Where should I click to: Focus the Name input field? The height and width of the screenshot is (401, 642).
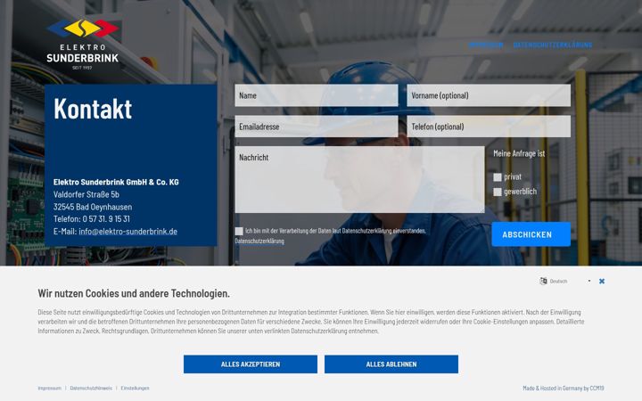click(317, 95)
